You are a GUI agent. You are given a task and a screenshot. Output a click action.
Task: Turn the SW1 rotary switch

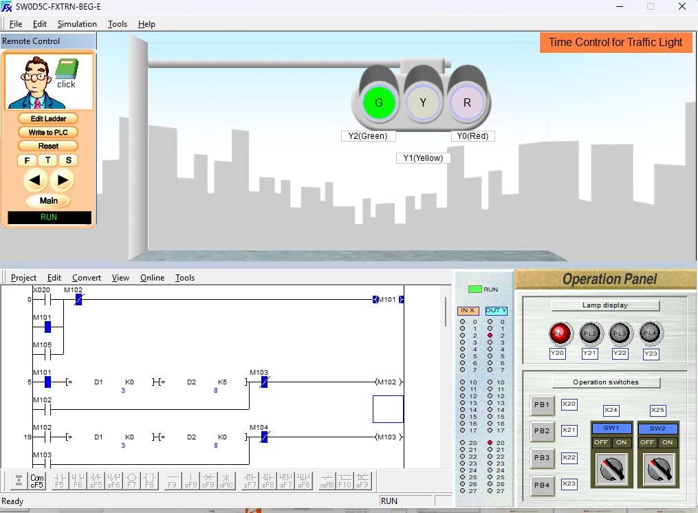click(611, 470)
